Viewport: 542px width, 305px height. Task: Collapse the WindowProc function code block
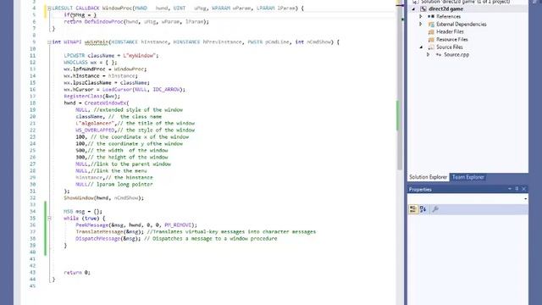[49, 8]
